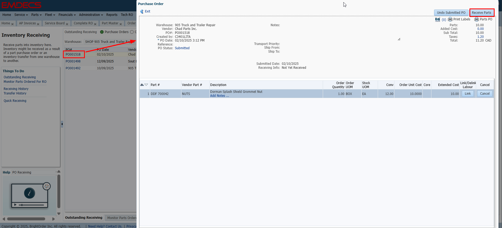Click the Parts PO printer icon
Screen dimensions: 502x228
[x=476, y=19]
